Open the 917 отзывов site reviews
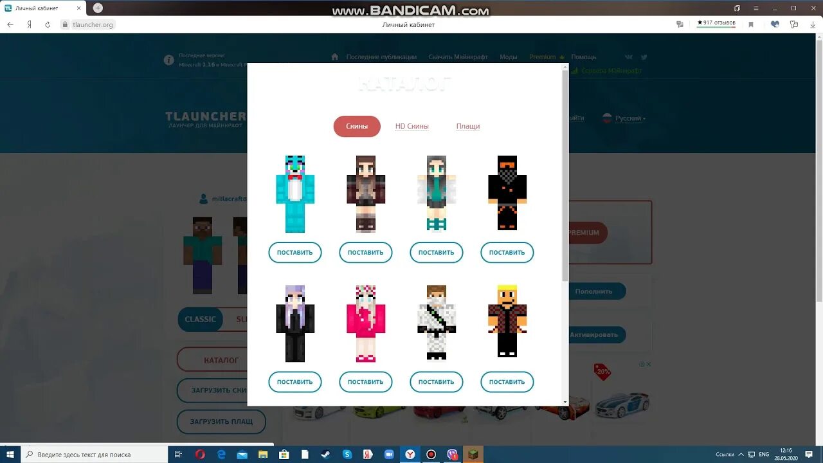This screenshot has height=463, width=823. (716, 23)
